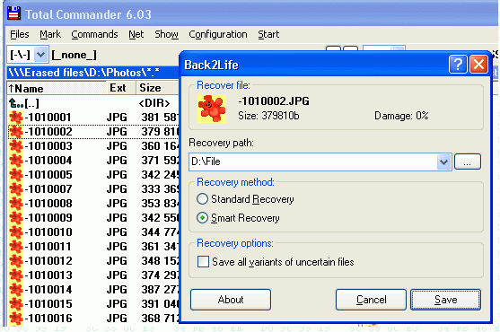Click the Cancel button
The width and height of the screenshot is (500, 332).
(371, 300)
